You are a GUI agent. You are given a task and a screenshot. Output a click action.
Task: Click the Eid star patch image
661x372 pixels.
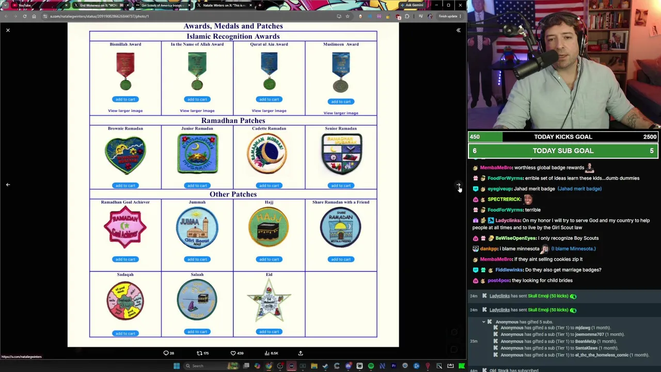click(x=269, y=300)
